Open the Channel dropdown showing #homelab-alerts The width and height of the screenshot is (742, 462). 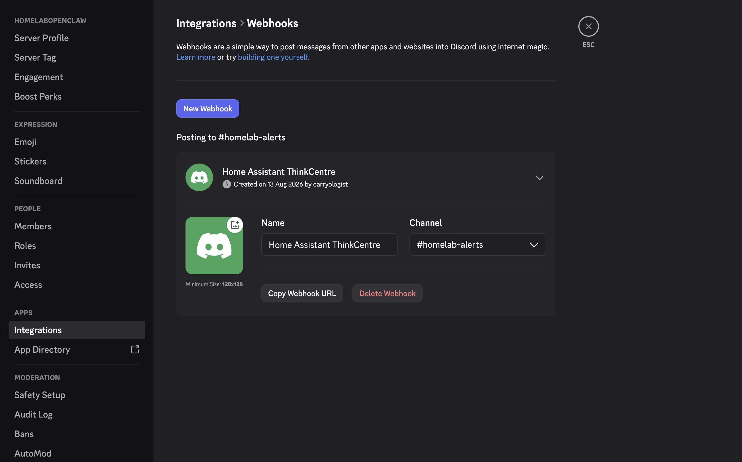pyautogui.click(x=478, y=245)
